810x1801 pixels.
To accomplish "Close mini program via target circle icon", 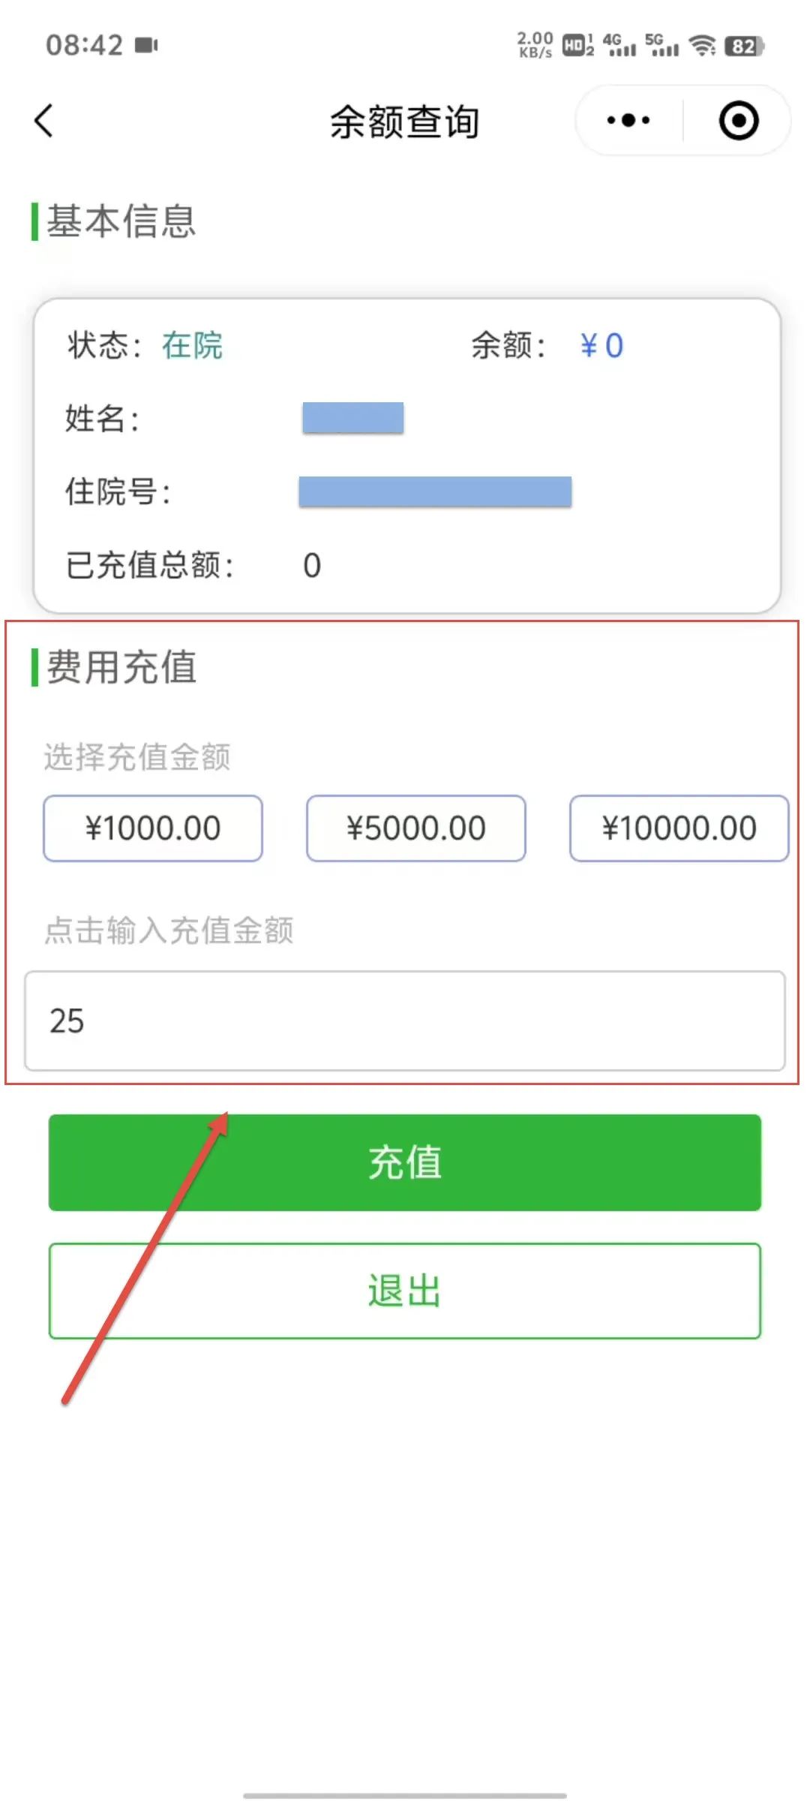I will tap(739, 121).
